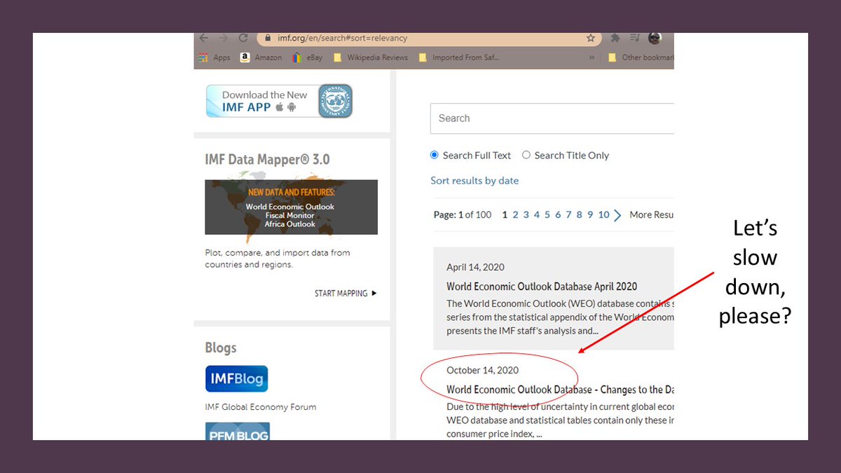Open the media control icon in the toolbar

[634, 38]
